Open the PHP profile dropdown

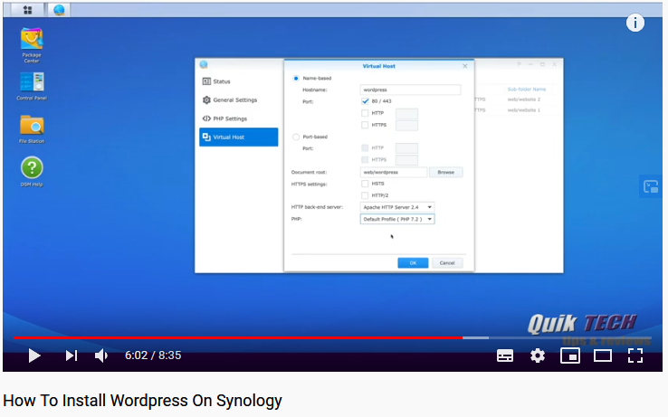click(397, 219)
